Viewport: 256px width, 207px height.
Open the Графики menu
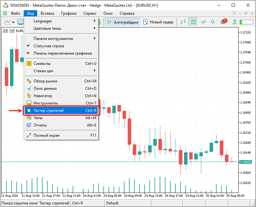(x=69, y=13)
